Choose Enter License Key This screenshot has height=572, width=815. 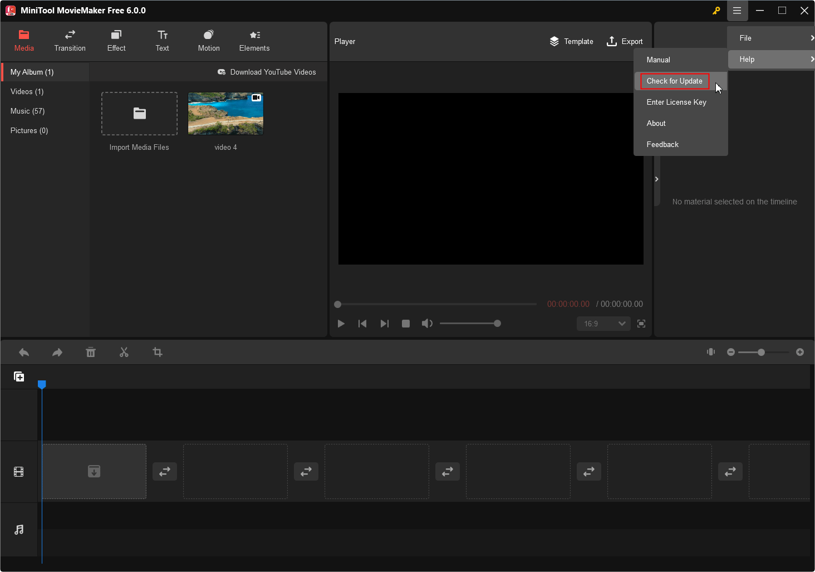[x=680, y=102]
